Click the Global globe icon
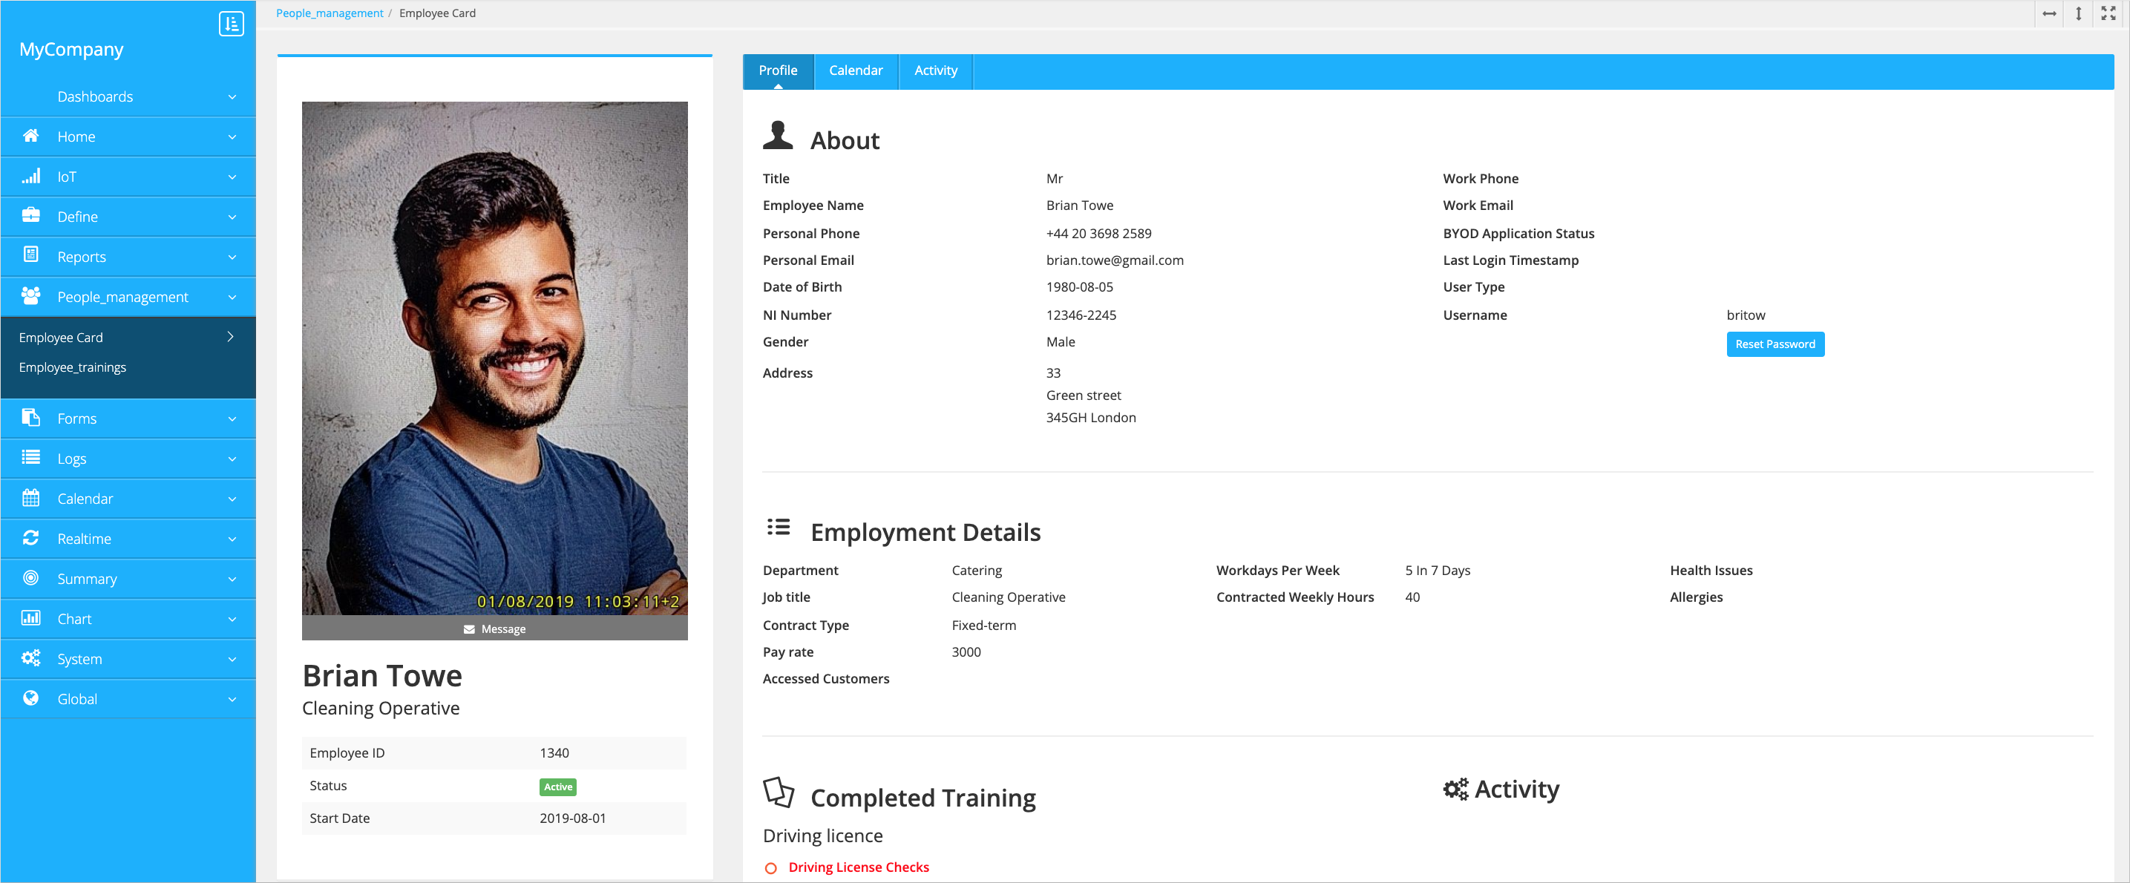 (x=30, y=697)
